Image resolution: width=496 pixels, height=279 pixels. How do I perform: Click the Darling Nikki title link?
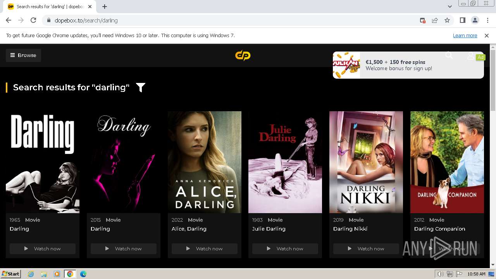tap(350, 229)
